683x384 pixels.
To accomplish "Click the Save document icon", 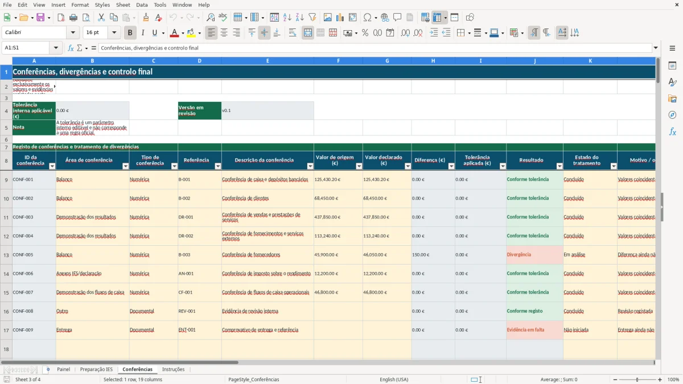I will 40,18.
